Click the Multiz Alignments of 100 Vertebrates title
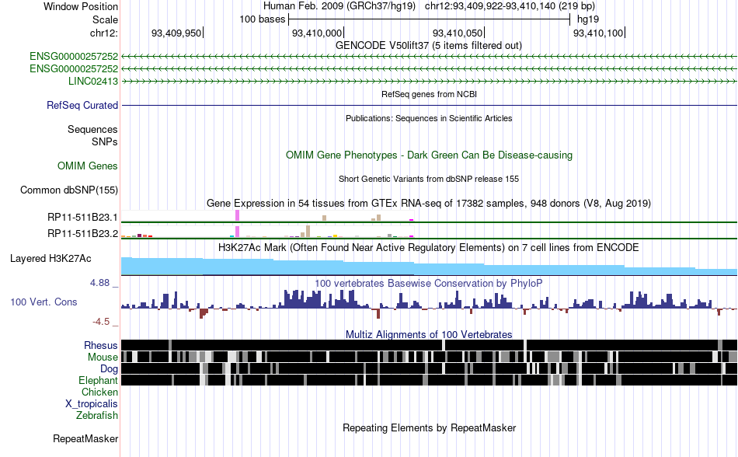Image resolution: width=738 pixels, height=457 pixels. [x=429, y=335]
